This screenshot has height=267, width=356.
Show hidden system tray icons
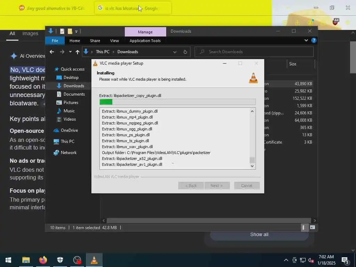tap(286, 260)
